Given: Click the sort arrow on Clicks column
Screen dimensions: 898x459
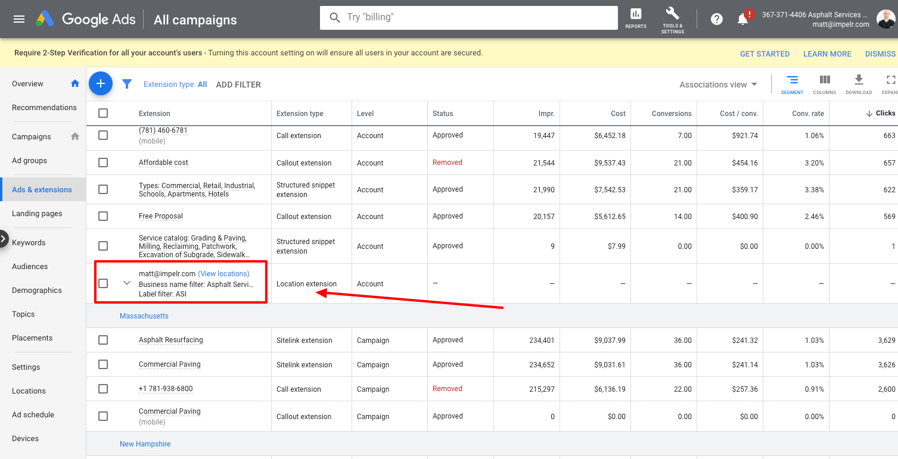Looking at the screenshot, I should click(869, 113).
